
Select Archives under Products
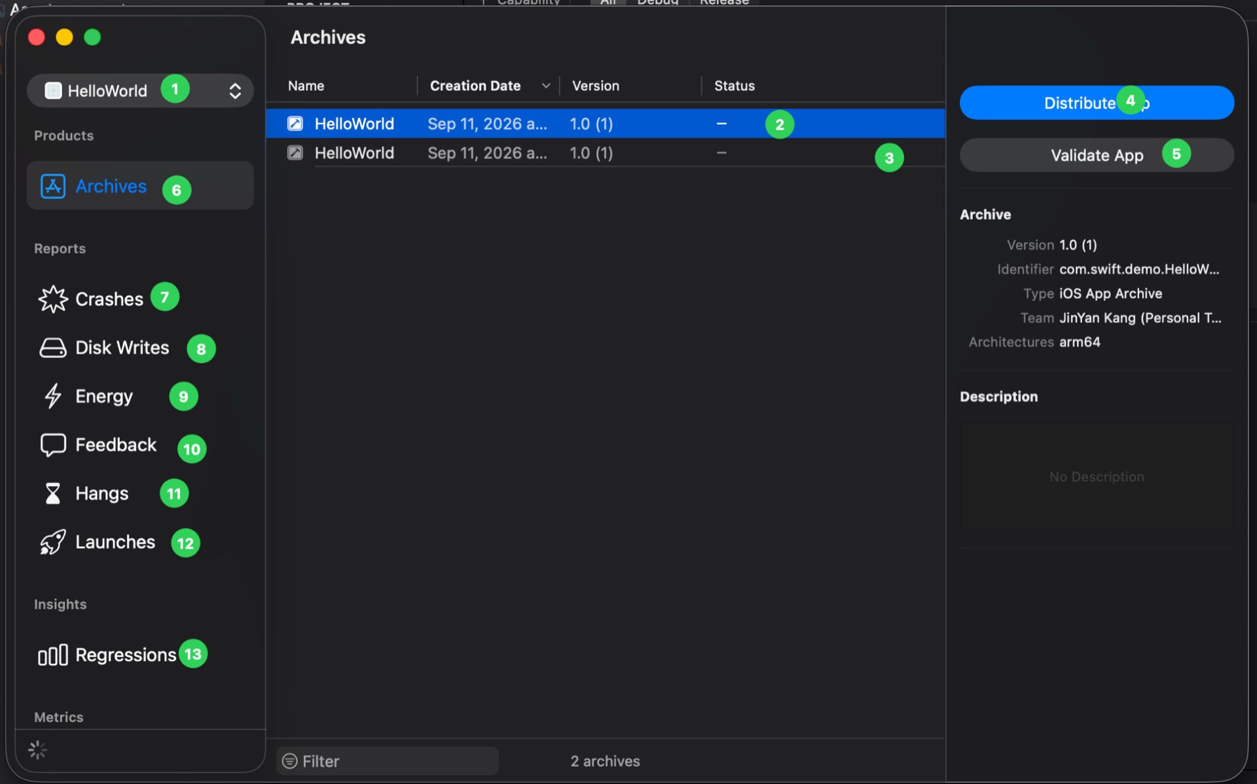[139, 186]
